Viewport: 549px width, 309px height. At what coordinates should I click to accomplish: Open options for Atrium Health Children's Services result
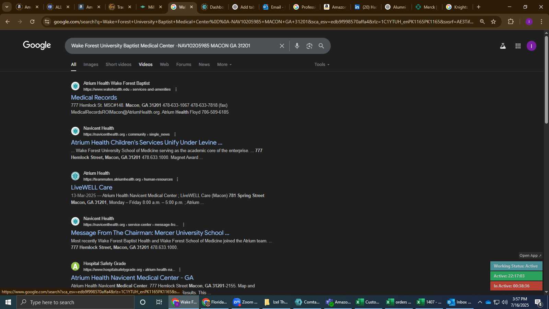click(175, 134)
